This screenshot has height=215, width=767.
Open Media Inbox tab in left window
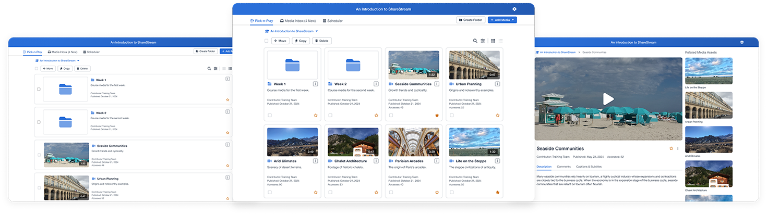click(x=62, y=52)
